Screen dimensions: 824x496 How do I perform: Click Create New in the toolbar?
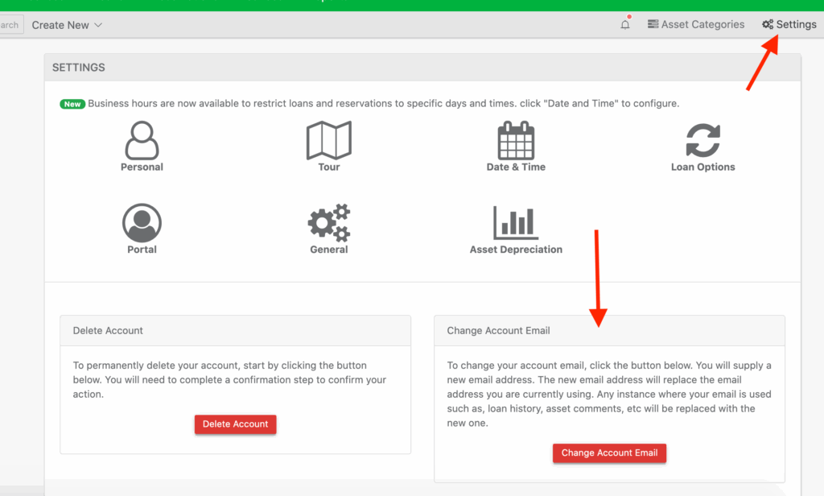click(60, 25)
